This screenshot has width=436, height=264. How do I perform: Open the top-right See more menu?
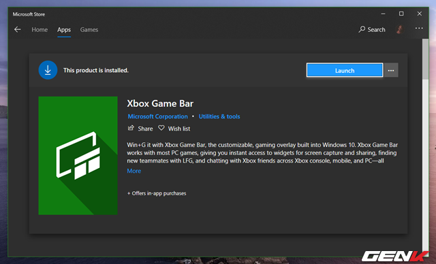tap(419, 29)
